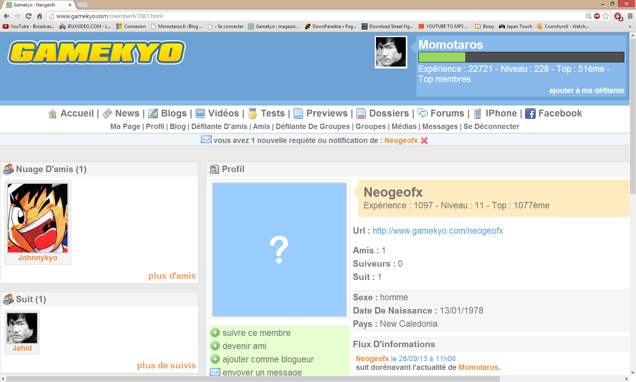The height and width of the screenshot is (382, 636).
Task: Click devenir ami action
Action: (245, 346)
